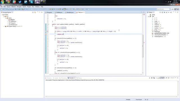This screenshot has width=180, height=101.
Task: Open Skype from the Windows taskbar
Action: tap(31, 2)
